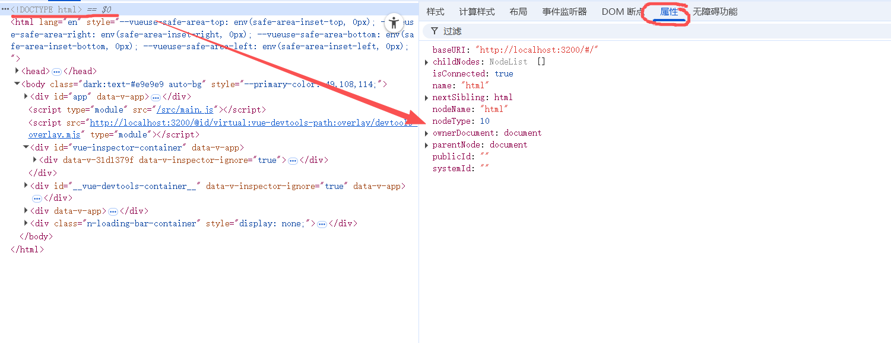The height and width of the screenshot is (343, 891).
Task: Open the accessibility widget icon
Action: 394,23
